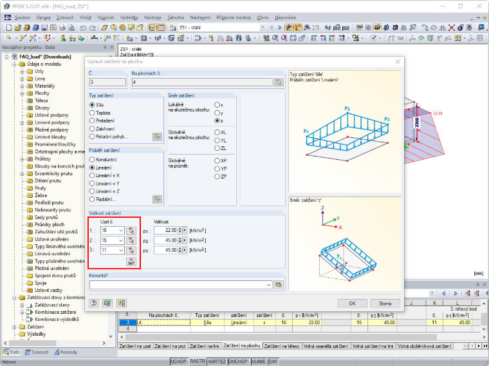Open node 3 dropdown showing 11

pos(121,250)
